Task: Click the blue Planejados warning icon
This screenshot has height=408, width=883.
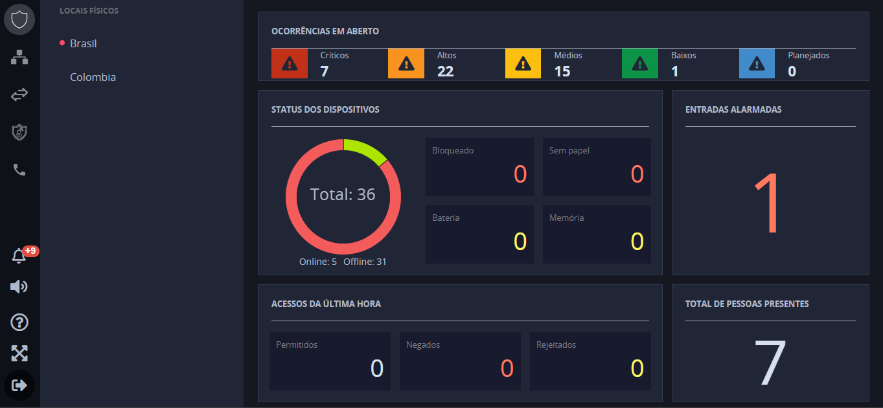Action: [x=757, y=63]
